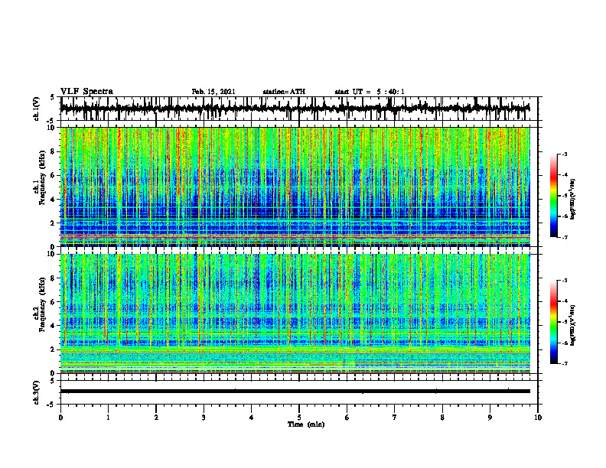The image size is (606, 468).
Task: Click the "8" kHz tick on ch.1 axis
Action: 54,151
